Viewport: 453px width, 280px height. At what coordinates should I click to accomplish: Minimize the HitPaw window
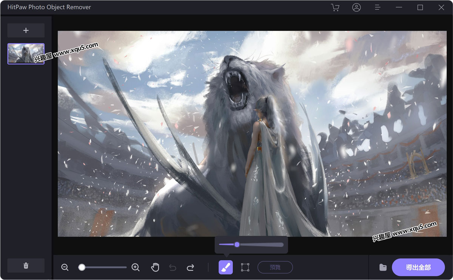click(399, 8)
